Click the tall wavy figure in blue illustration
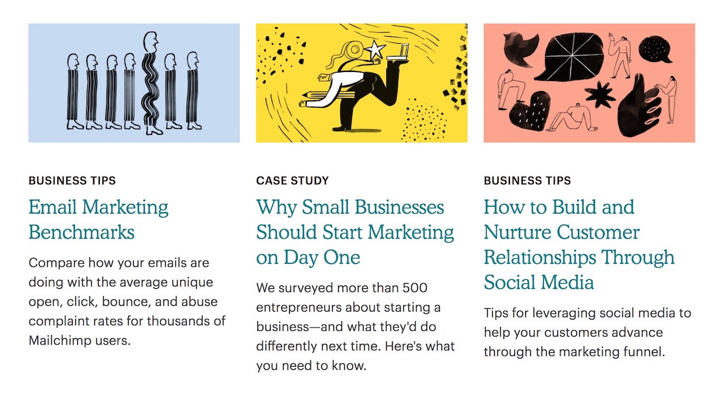Screen dimensions: 726x396 point(151,83)
